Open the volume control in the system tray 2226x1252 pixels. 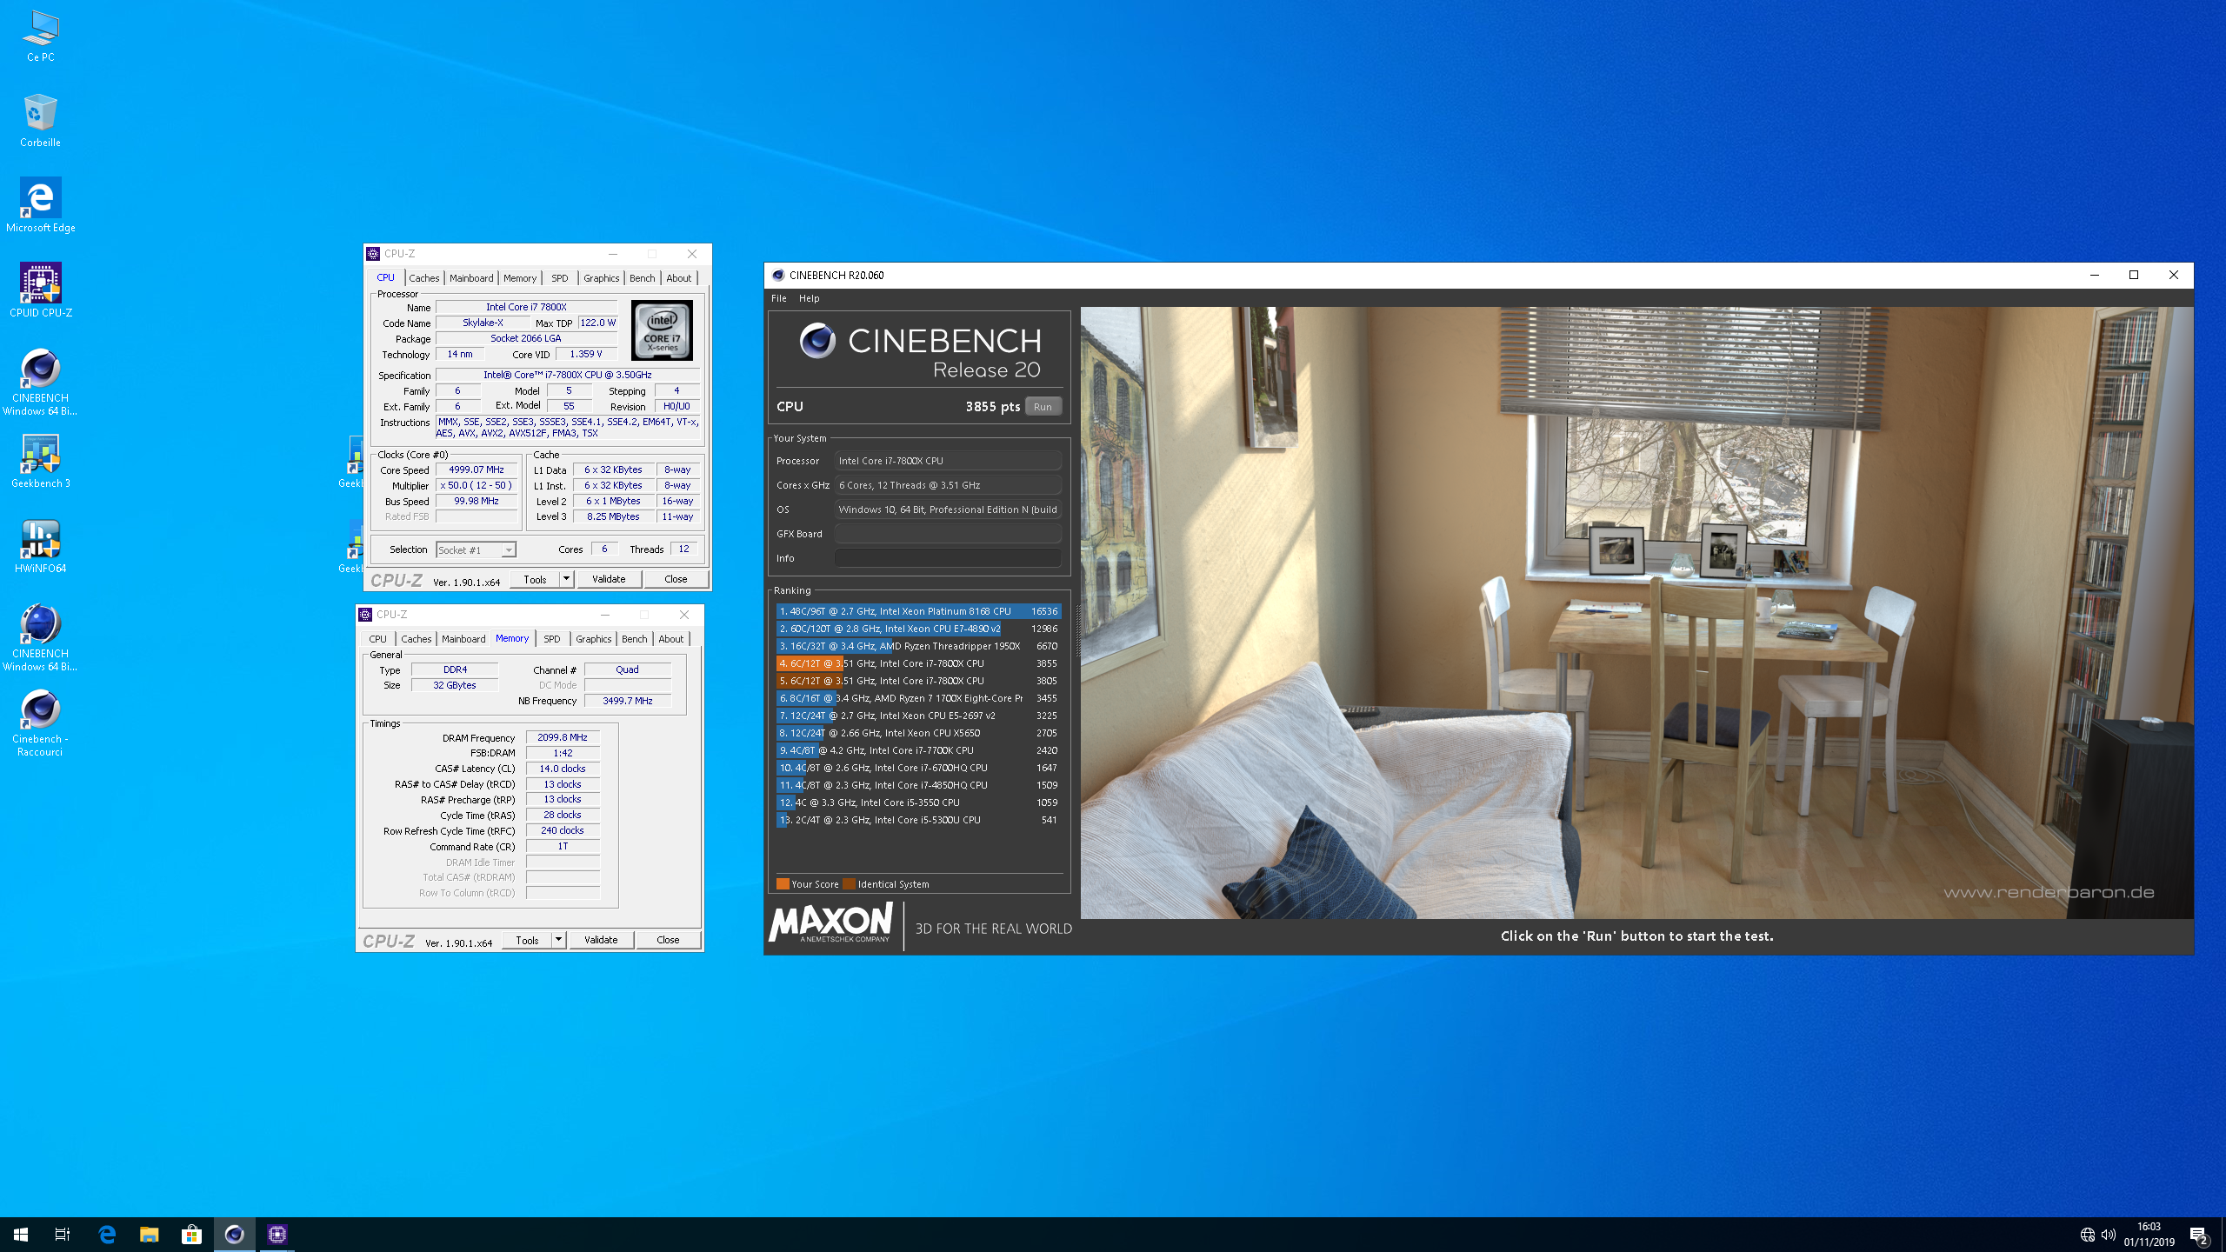[2109, 1235]
